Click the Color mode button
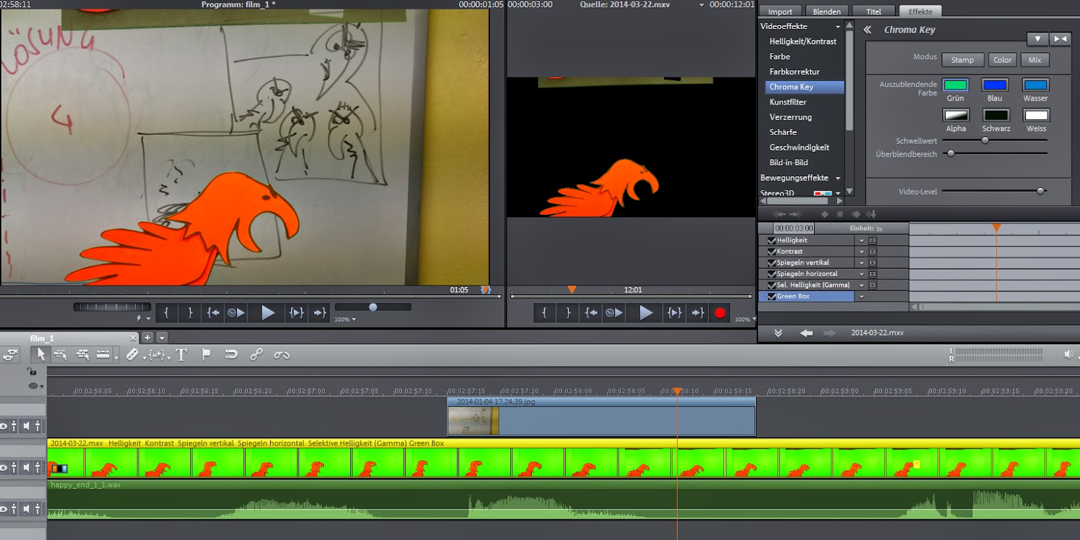1080x540 pixels. 1002,60
